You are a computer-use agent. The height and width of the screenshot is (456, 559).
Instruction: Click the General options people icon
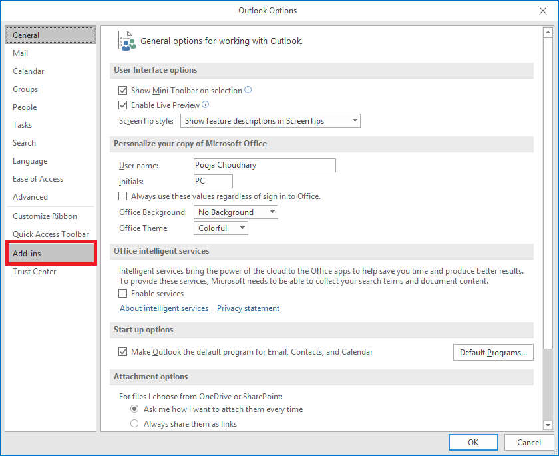tap(127, 41)
